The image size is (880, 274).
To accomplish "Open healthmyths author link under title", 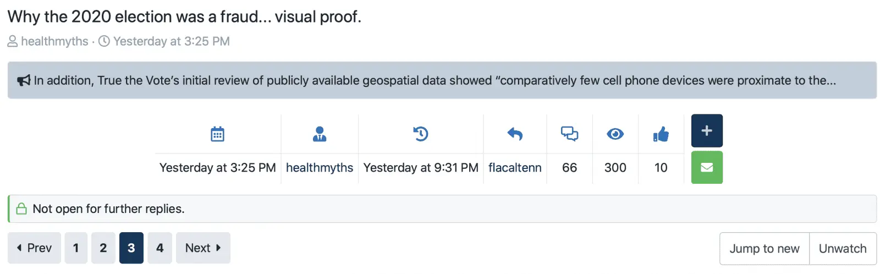I will [x=54, y=41].
